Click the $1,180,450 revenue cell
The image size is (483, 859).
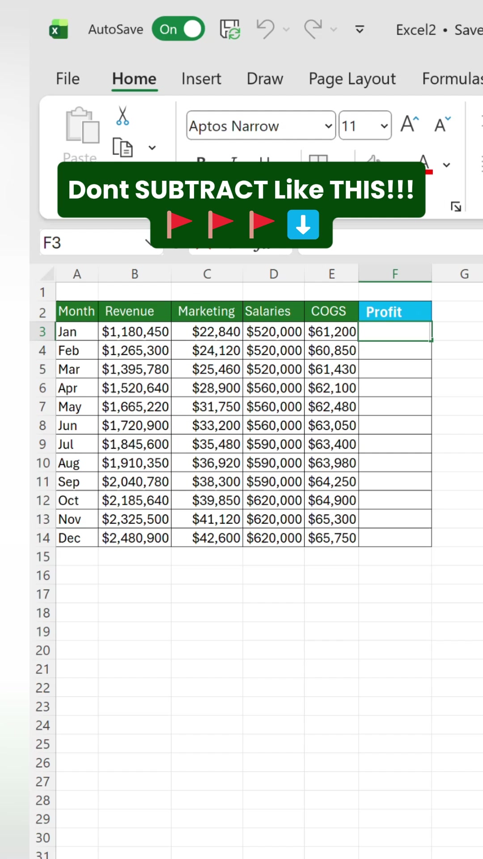[135, 332]
